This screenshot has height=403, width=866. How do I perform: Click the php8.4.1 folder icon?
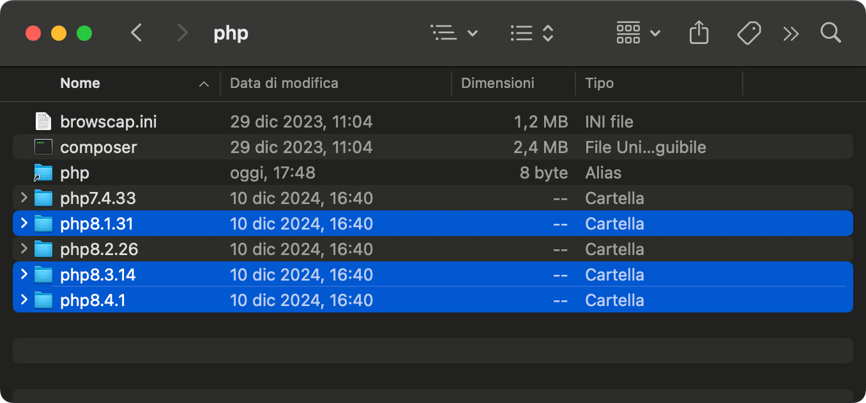(43, 300)
